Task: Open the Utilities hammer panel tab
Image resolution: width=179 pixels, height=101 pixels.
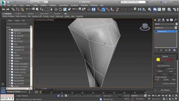Action: pos(175,20)
